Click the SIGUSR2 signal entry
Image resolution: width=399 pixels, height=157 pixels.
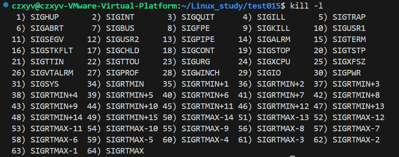coord(123,39)
